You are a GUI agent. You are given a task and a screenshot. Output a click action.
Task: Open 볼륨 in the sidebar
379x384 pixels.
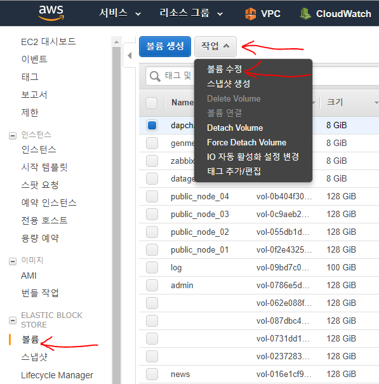pyautogui.click(x=30, y=340)
